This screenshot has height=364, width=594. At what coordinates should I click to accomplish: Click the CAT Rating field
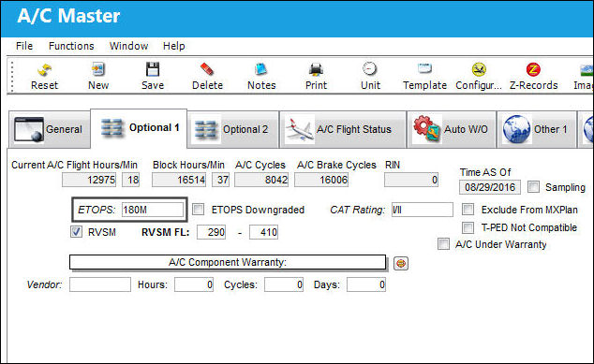pos(422,210)
